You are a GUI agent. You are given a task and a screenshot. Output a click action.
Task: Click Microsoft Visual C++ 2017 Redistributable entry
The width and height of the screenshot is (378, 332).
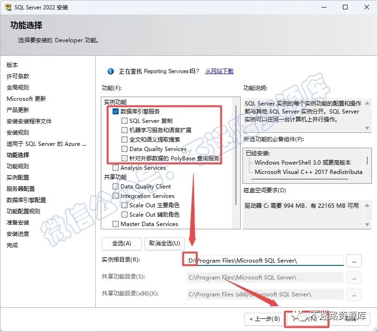coord(308,172)
